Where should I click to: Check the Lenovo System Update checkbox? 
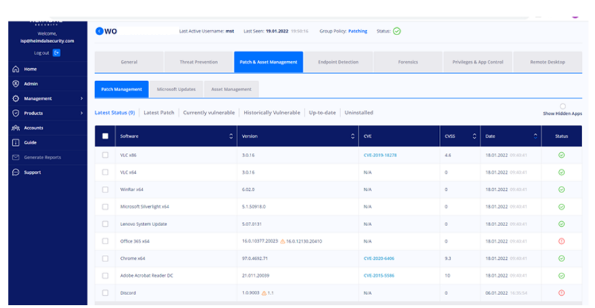point(105,224)
